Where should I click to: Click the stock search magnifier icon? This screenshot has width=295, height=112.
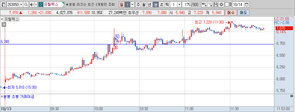point(26,4)
